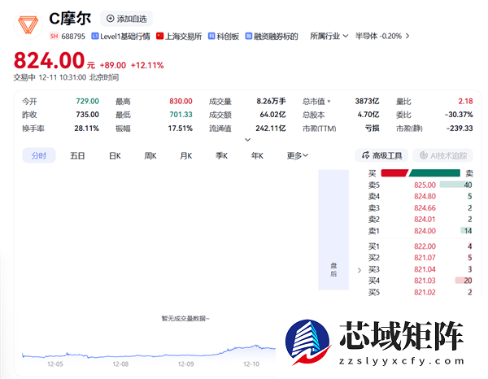Open the 高级工具 button
Screen dimensions: 488x379
pyautogui.click(x=381, y=155)
